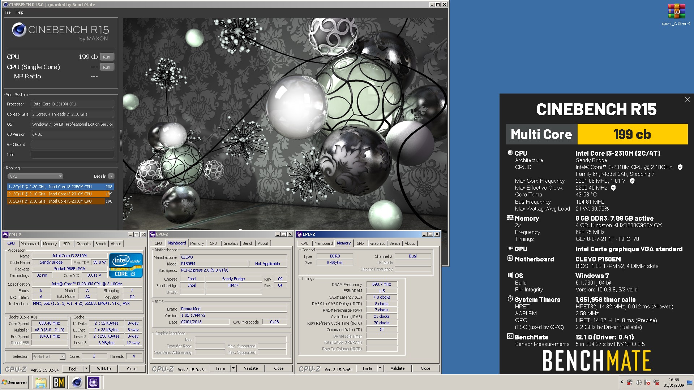Expand Tools dropdown arrow in first CPU-Z

[86, 369]
